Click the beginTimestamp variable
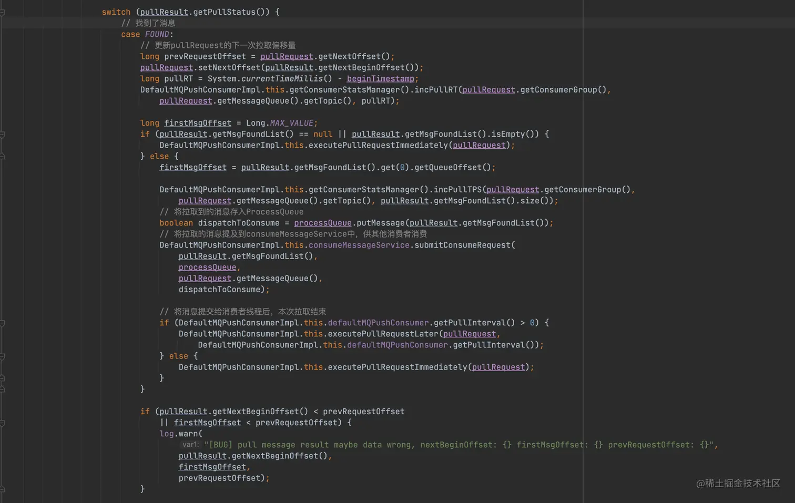The width and height of the screenshot is (795, 503). pyautogui.click(x=381, y=79)
